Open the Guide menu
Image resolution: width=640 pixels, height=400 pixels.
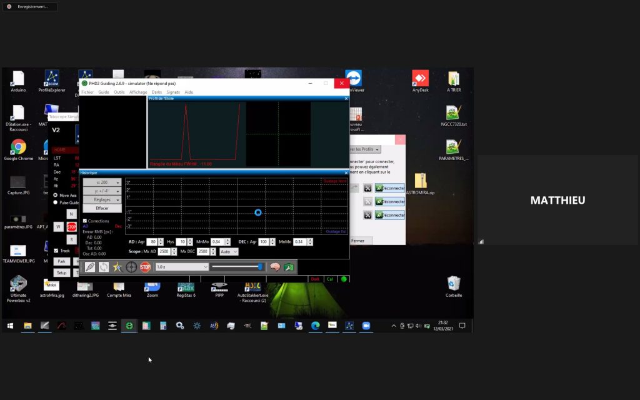pyautogui.click(x=104, y=92)
